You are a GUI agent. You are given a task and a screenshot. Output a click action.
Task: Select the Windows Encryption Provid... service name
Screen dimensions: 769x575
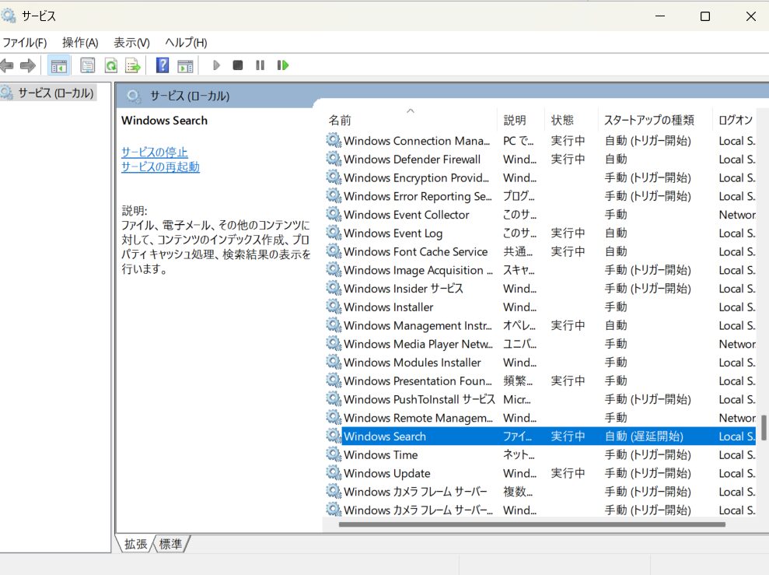pyautogui.click(x=416, y=177)
